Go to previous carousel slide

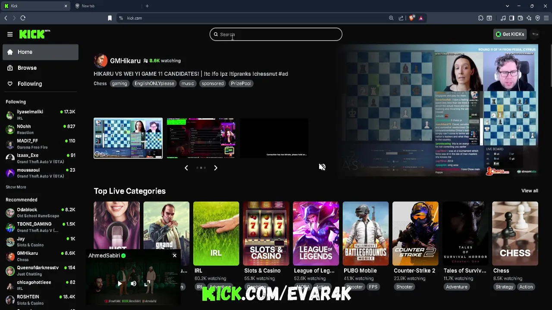pyautogui.click(x=186, y=168)
